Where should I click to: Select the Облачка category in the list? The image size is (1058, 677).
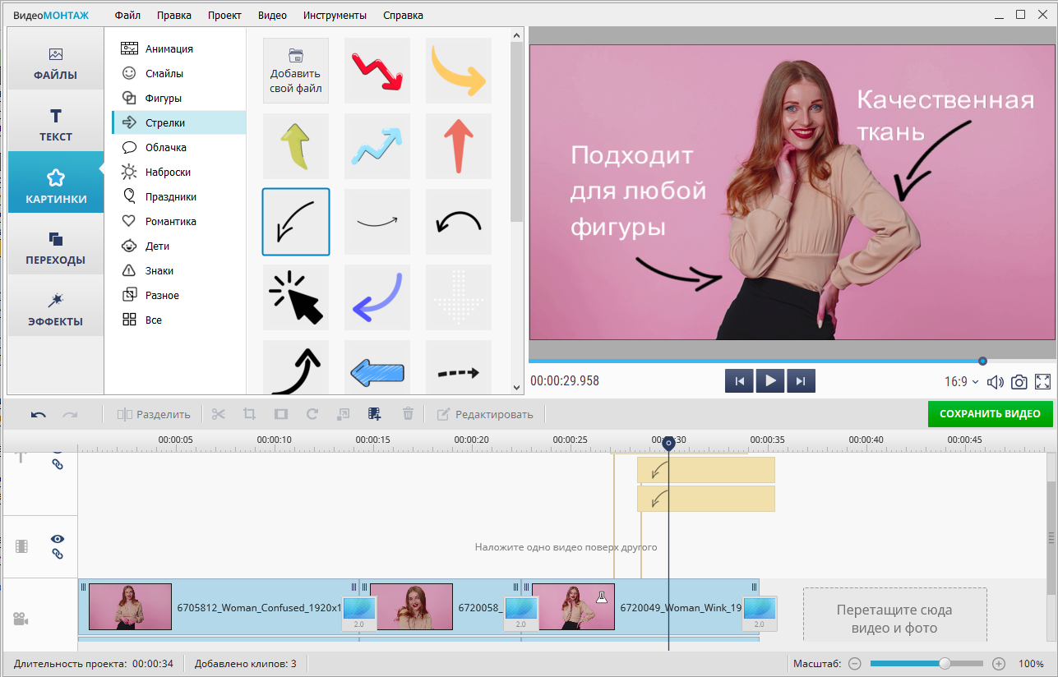point(165,148)
